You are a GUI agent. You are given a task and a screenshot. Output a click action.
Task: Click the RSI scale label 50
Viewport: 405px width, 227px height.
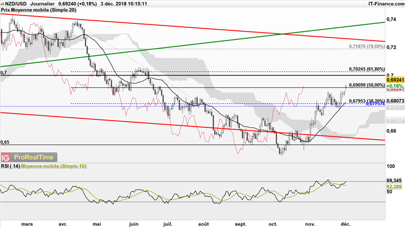(x=390, y=191)
